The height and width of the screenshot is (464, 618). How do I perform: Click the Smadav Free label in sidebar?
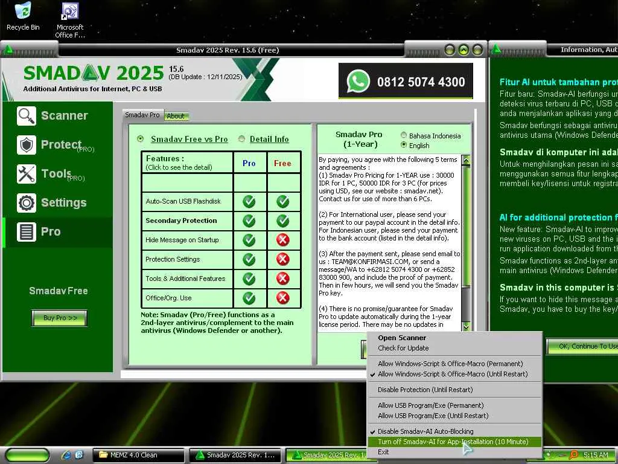(59, 291)
